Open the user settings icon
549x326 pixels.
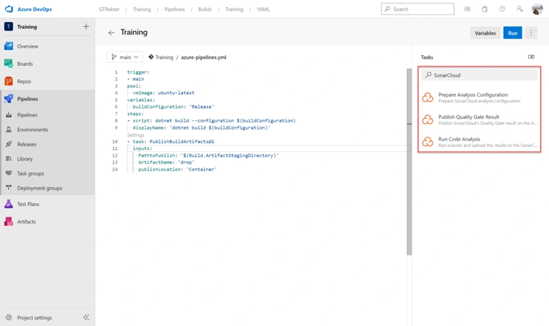click(519, 9)
